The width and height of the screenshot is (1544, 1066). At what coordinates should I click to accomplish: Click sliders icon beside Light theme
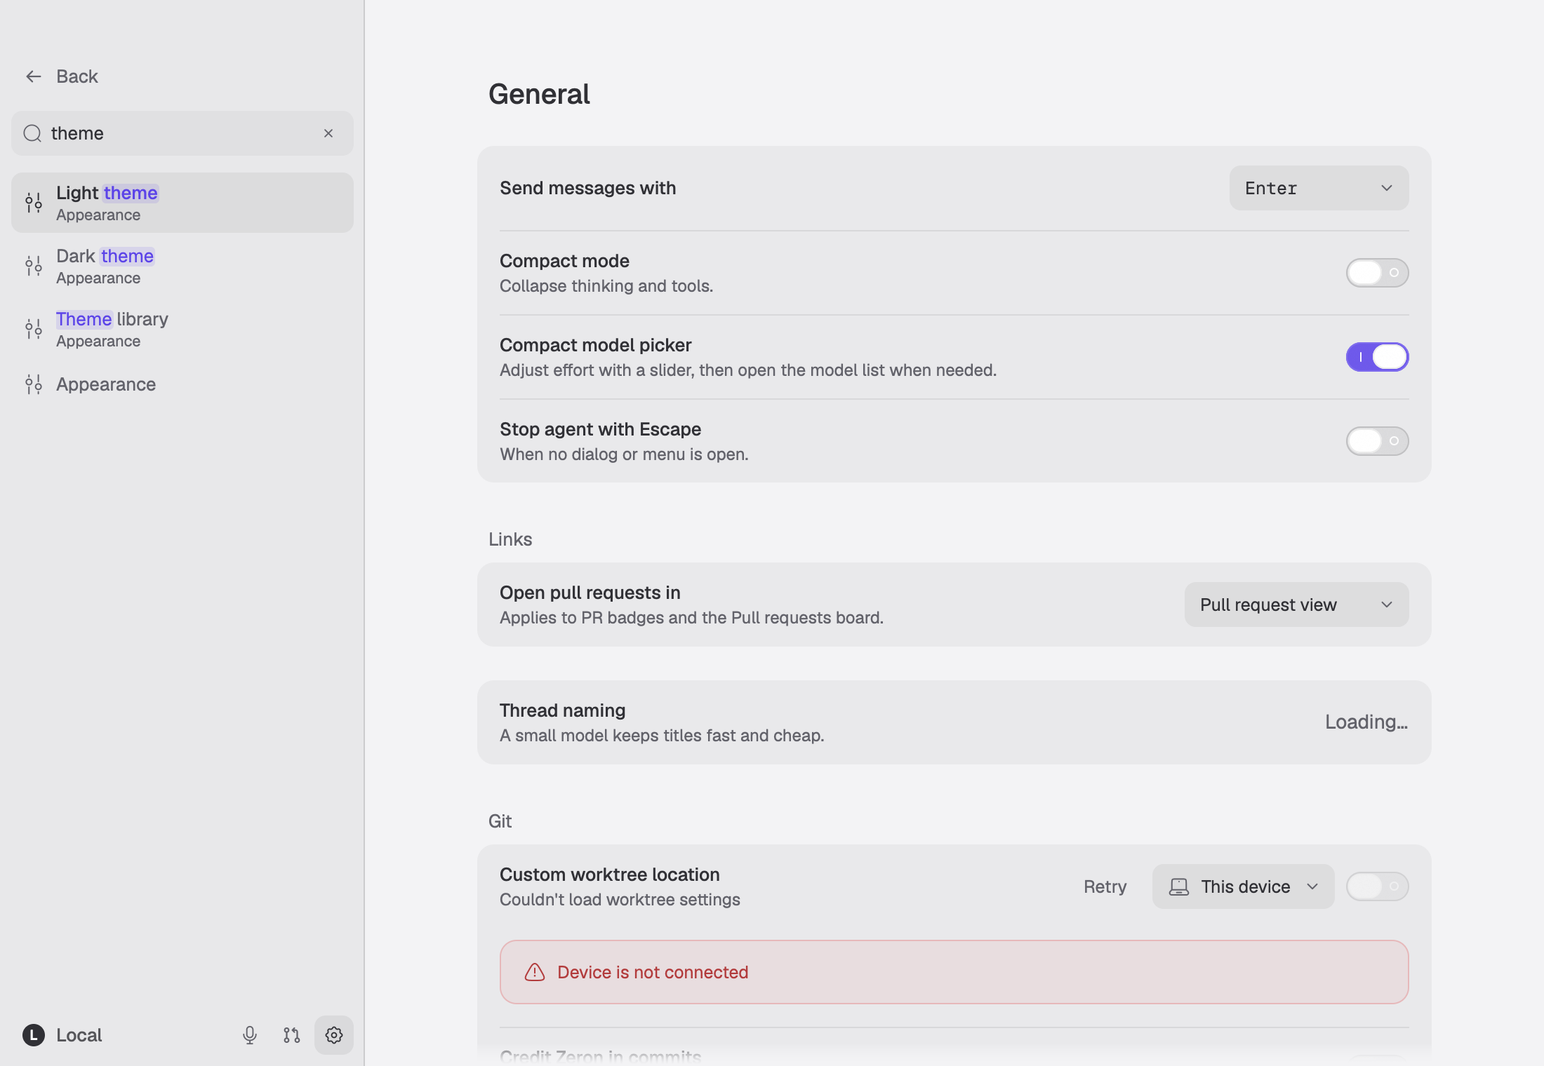pos(34,203)
